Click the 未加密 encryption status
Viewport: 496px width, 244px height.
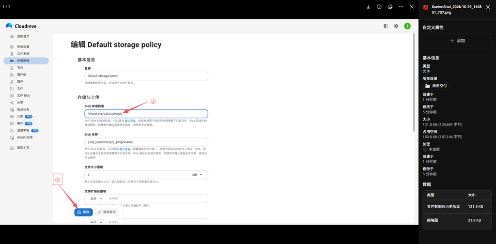click(431, 149)
